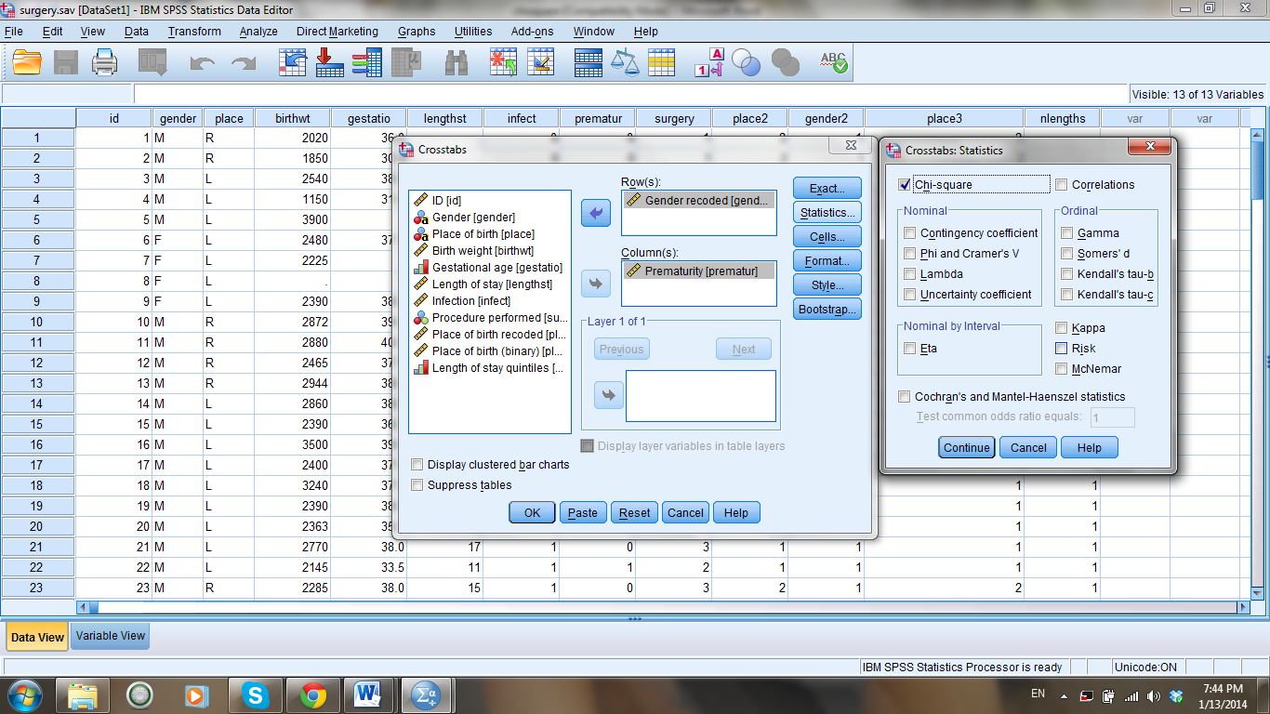Screen dimensions: 1270x714
Task: Click the Use variable sets circles icon
Action: tap(747, 62)
